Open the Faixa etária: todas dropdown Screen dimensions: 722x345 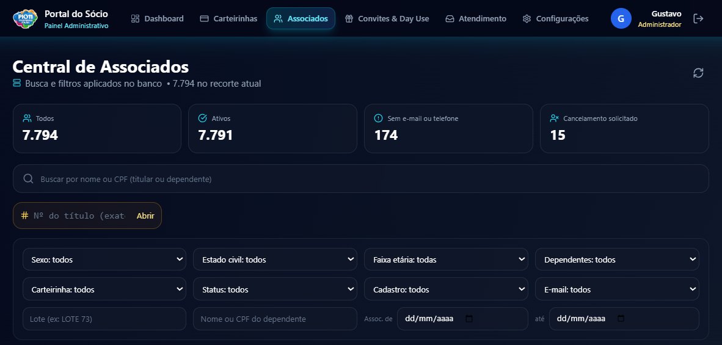coord(446,260)
